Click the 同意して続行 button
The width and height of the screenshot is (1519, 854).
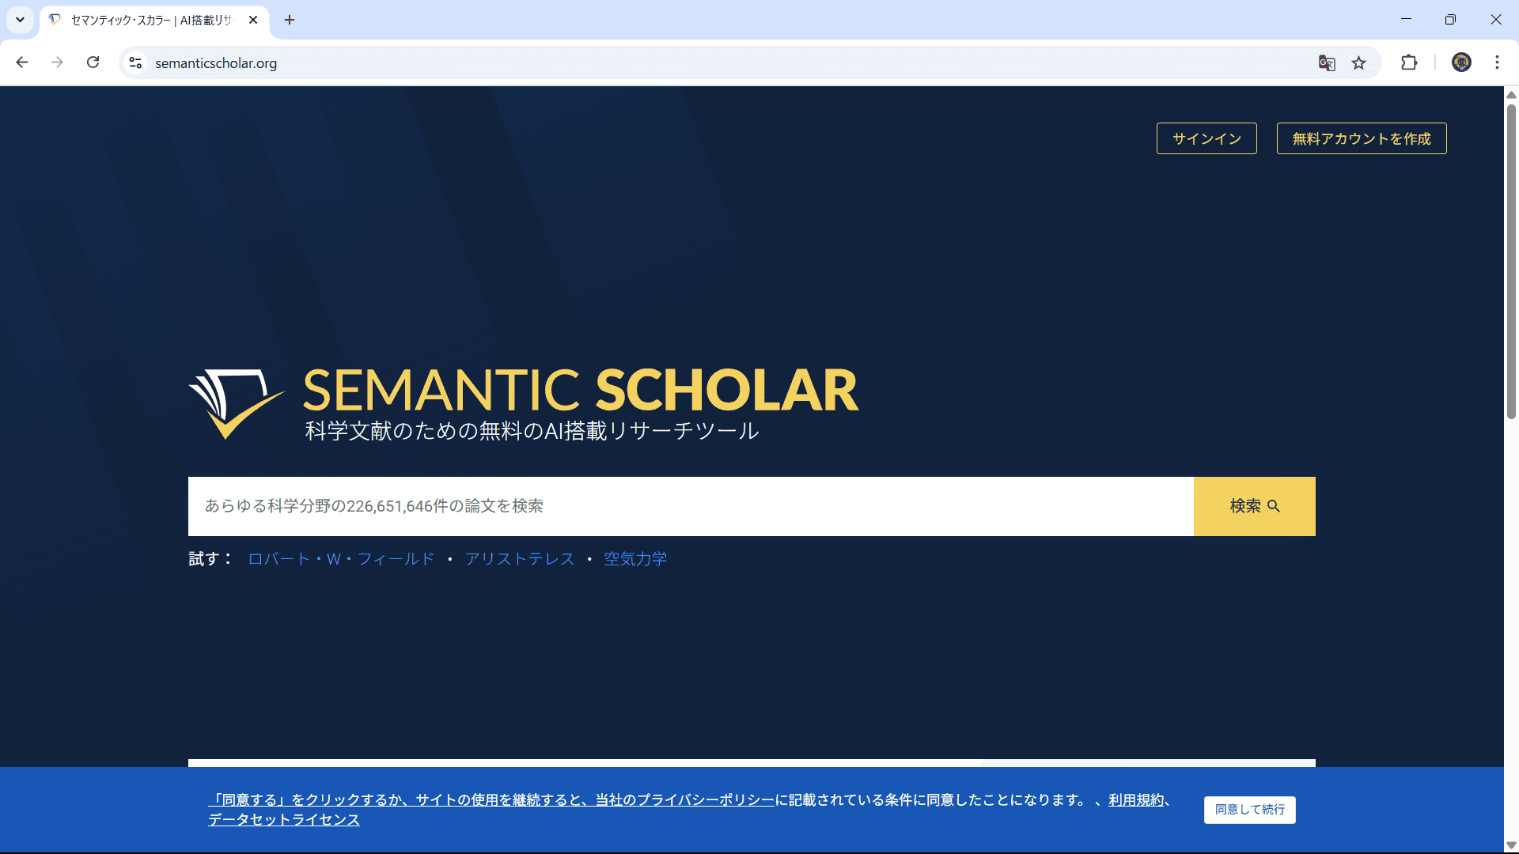1250,810
